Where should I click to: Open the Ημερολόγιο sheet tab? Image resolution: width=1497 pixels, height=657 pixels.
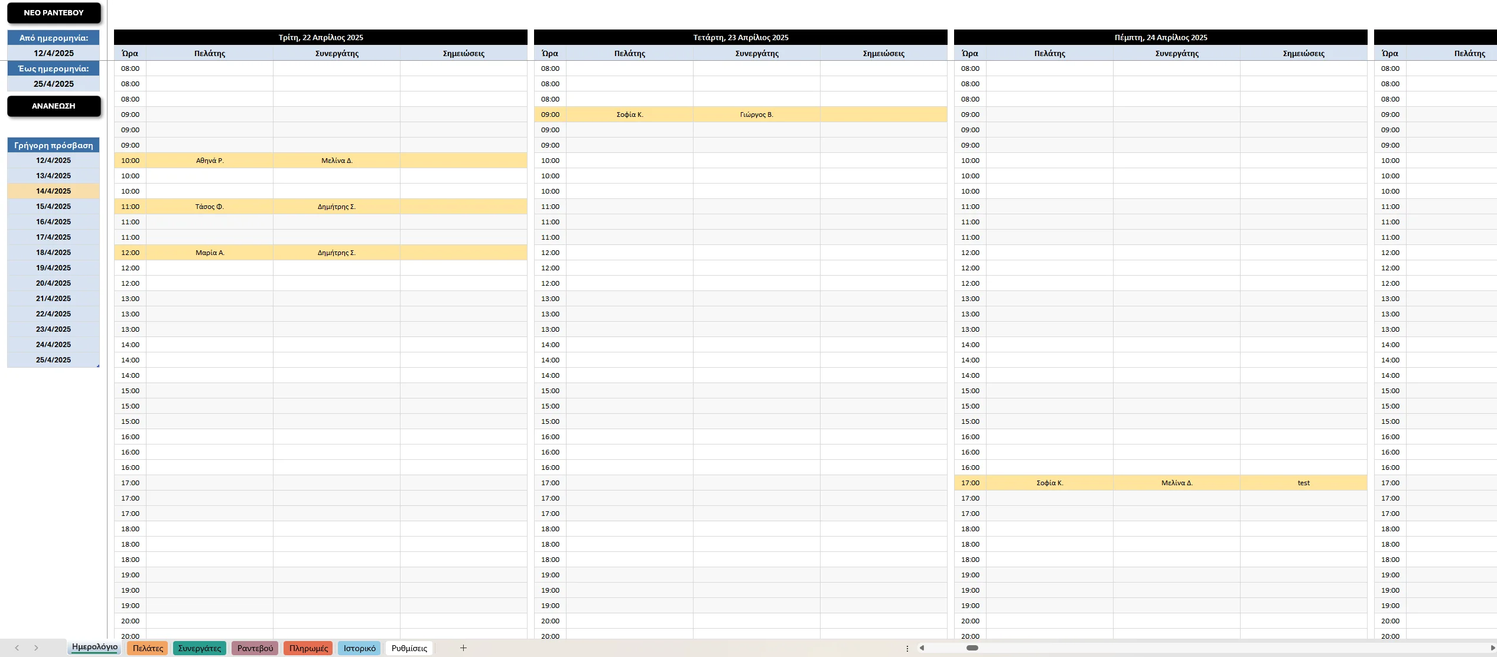pos(95,647)
